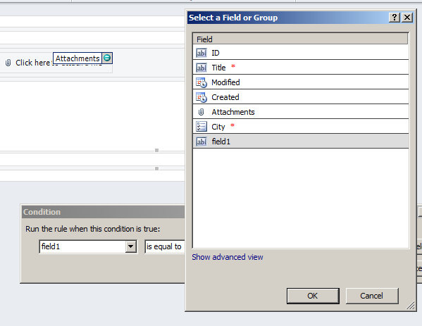The height and width of the screenshot is (326, 422).
Task: Select the Created field
Action: click(x=301, y=97)
